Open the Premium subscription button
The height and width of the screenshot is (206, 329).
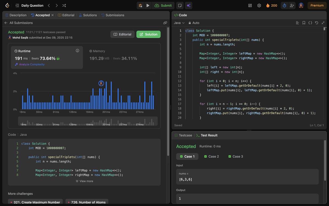(x=317, y=5)
